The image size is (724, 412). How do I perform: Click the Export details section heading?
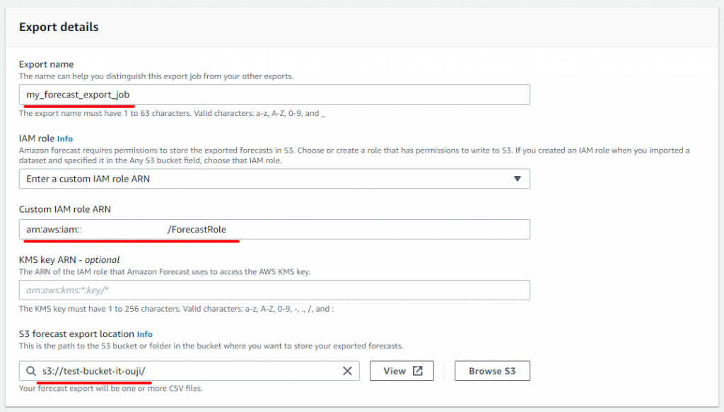tap(59, 27)
